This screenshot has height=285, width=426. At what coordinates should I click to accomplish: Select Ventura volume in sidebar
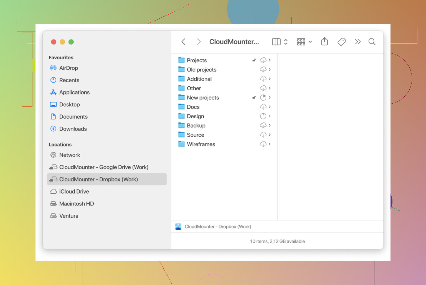point(107,216)
